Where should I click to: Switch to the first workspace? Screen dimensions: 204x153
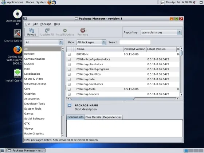(x=186, y=150)
